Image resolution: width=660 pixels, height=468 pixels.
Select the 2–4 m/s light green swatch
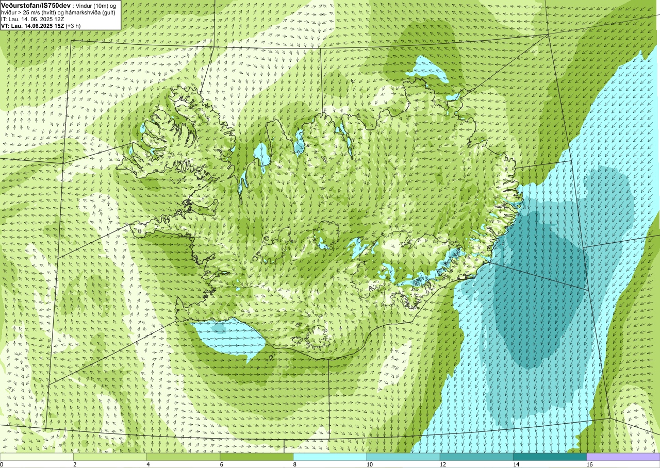(110, 457)
